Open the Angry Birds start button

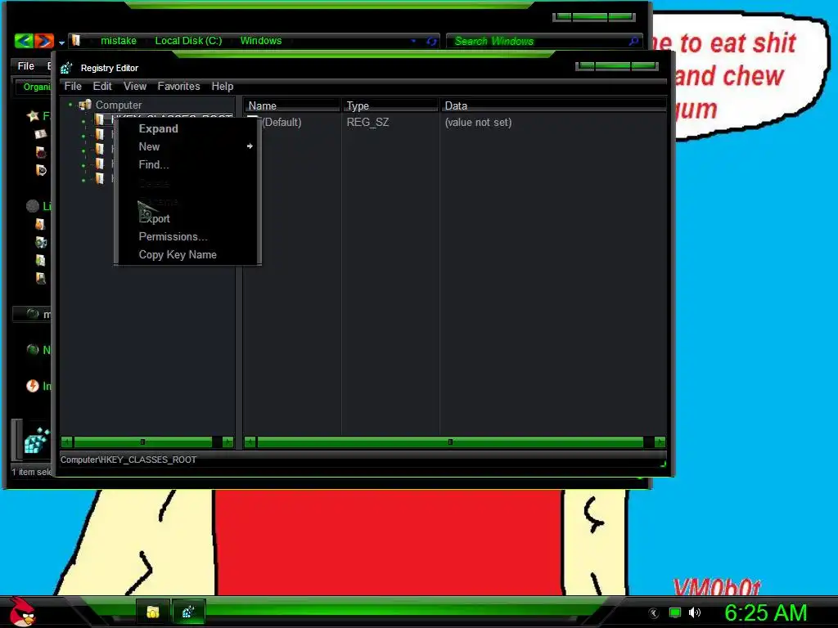22,612
